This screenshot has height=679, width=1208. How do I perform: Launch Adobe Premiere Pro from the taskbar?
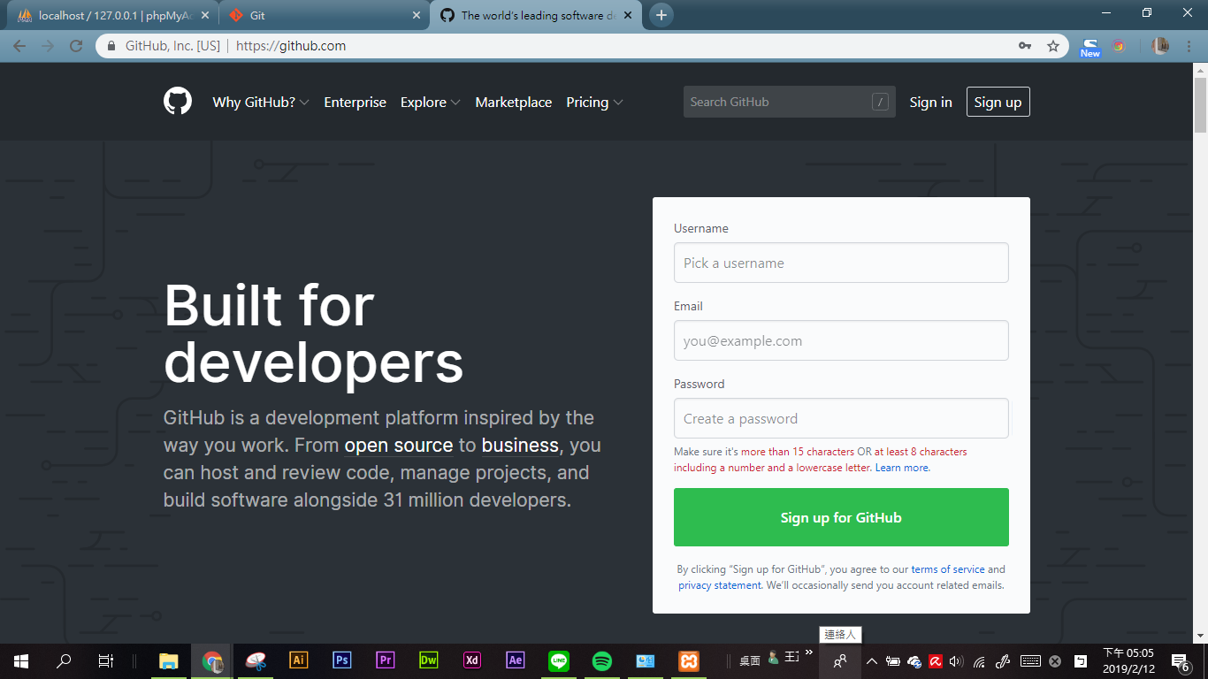tap(385, 660)
